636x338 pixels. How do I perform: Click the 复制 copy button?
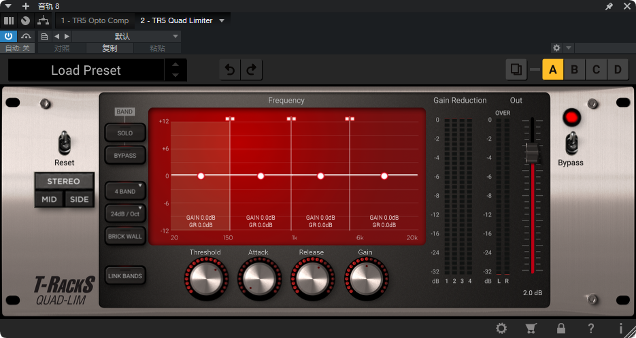pyautogui.click(x=110, y=48)
